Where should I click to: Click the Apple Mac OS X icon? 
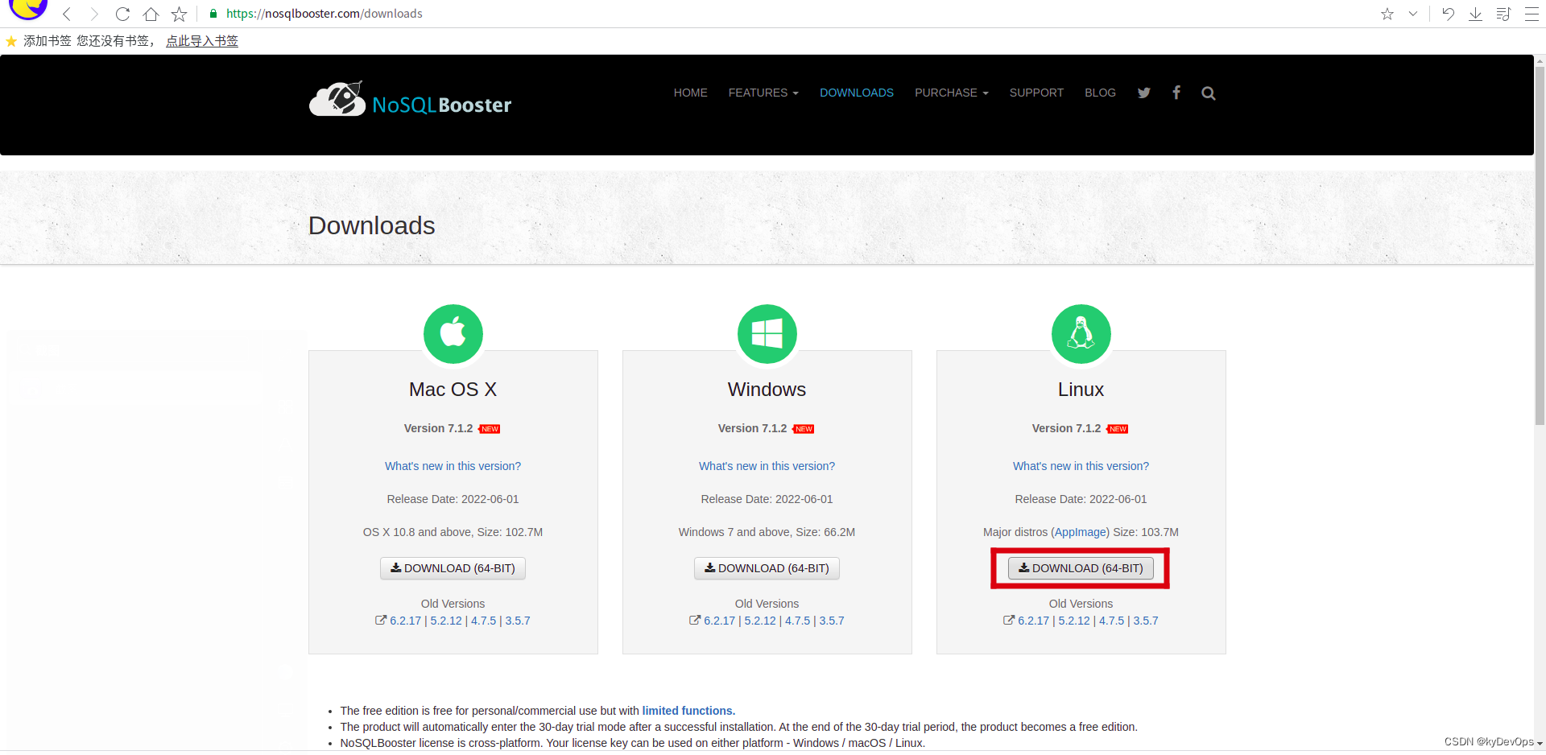453,334
